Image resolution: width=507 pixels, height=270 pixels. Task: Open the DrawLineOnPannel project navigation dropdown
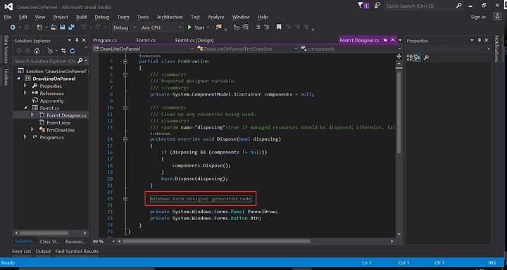click(x=143, y=49)
